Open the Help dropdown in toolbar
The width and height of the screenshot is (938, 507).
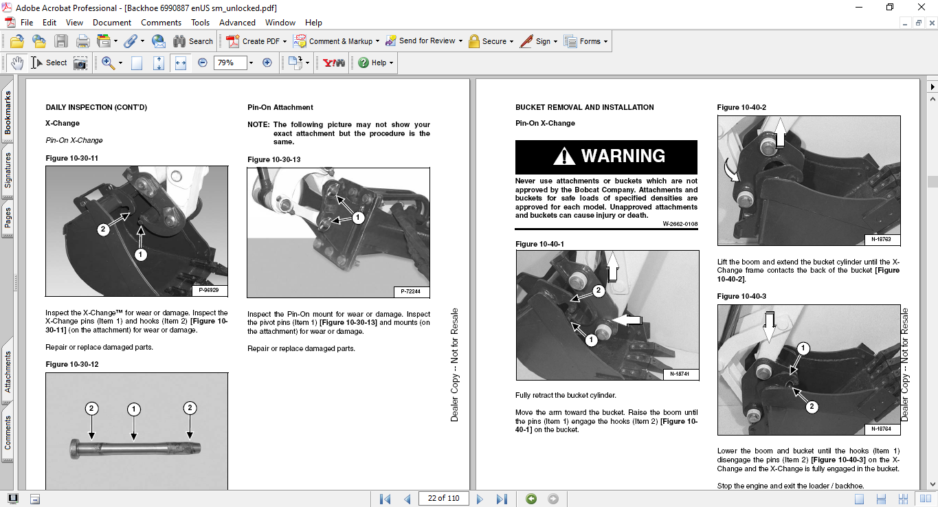[376, 63]
